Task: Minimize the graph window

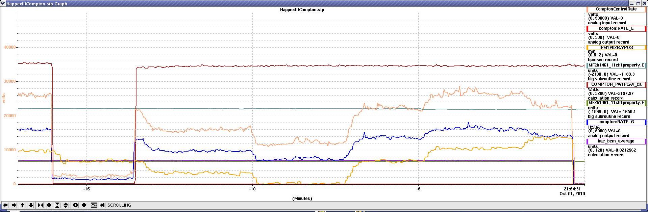Action: point(632,3)
